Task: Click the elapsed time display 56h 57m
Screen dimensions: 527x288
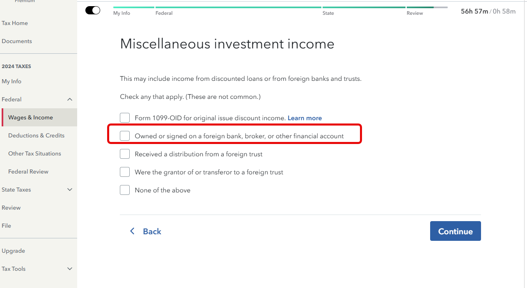Action: tap(474, 11)
